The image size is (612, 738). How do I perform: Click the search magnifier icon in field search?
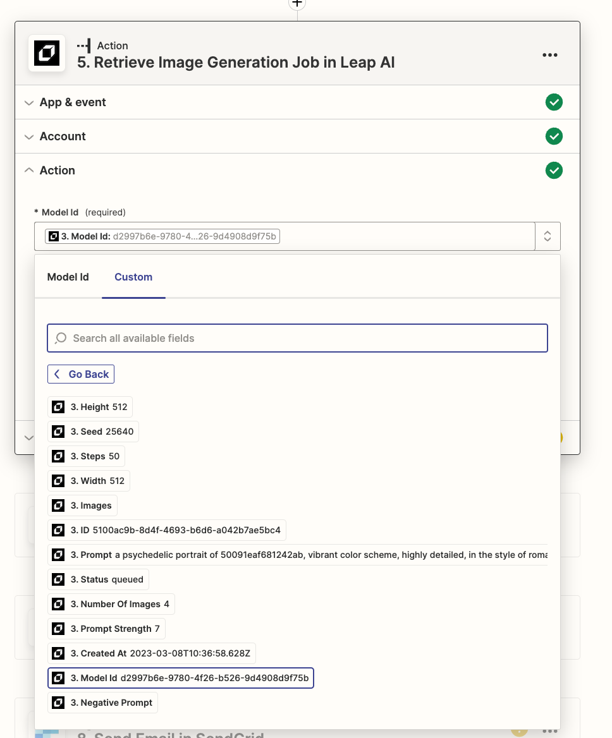point(61,338)
